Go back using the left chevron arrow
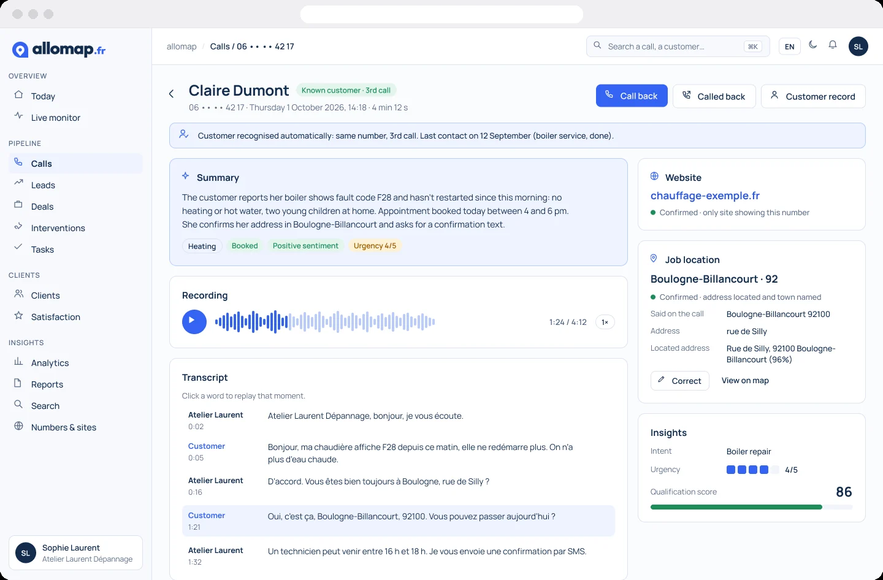Image resolution: width=883 pixels, height=580 pixels. click(172, 94)
